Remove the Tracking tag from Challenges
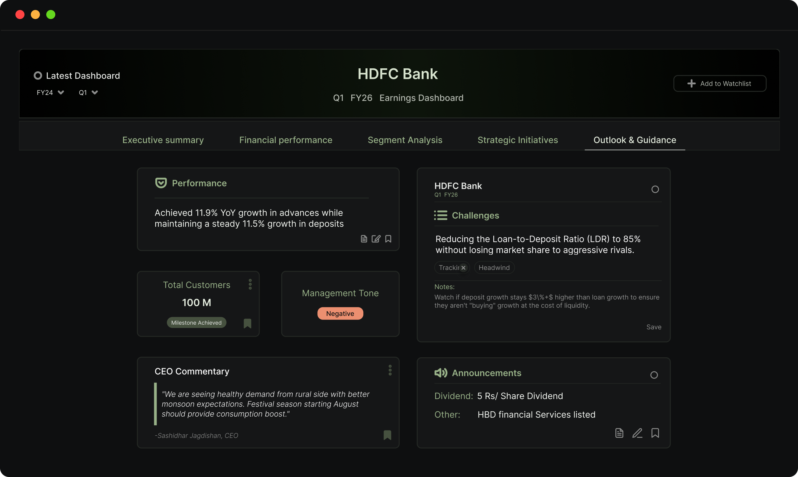Screen dimensions: 798x477 point(463,268)
